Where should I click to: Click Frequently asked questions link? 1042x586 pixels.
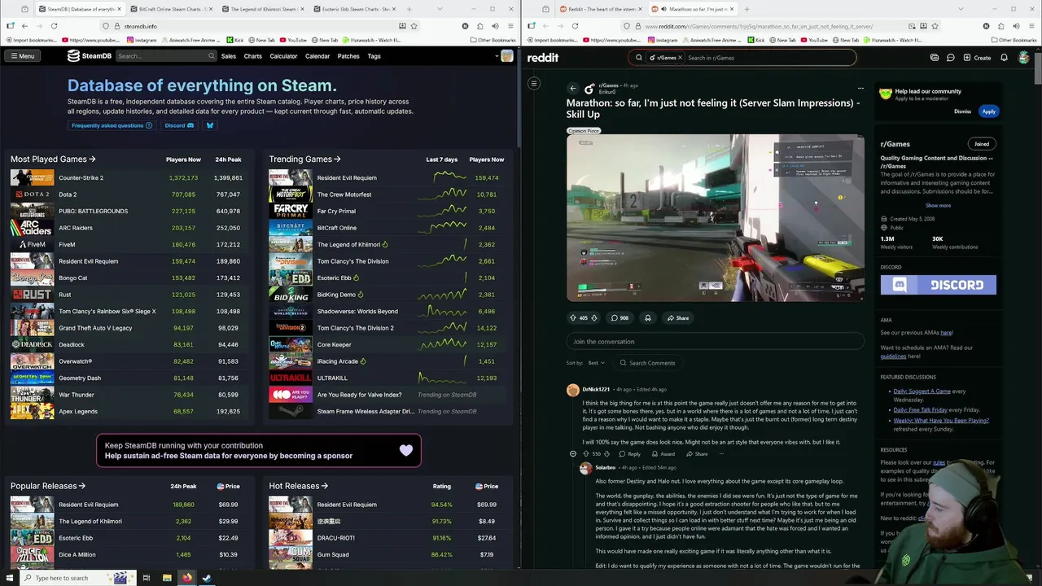point(112,125)
